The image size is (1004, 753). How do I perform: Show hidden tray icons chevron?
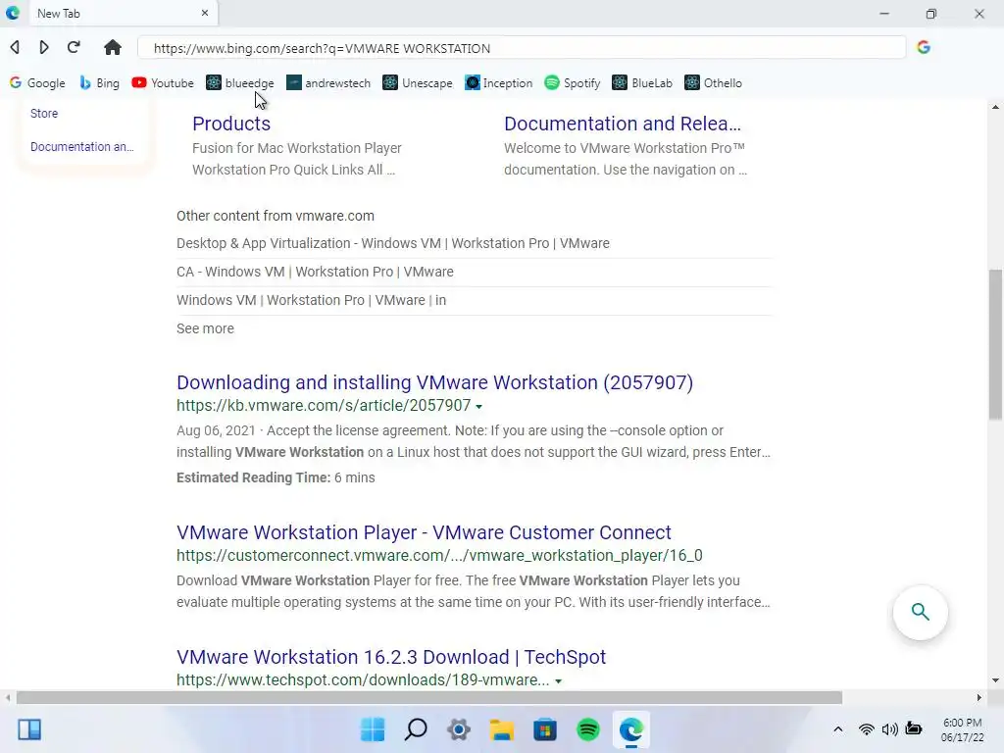(837, 729)
